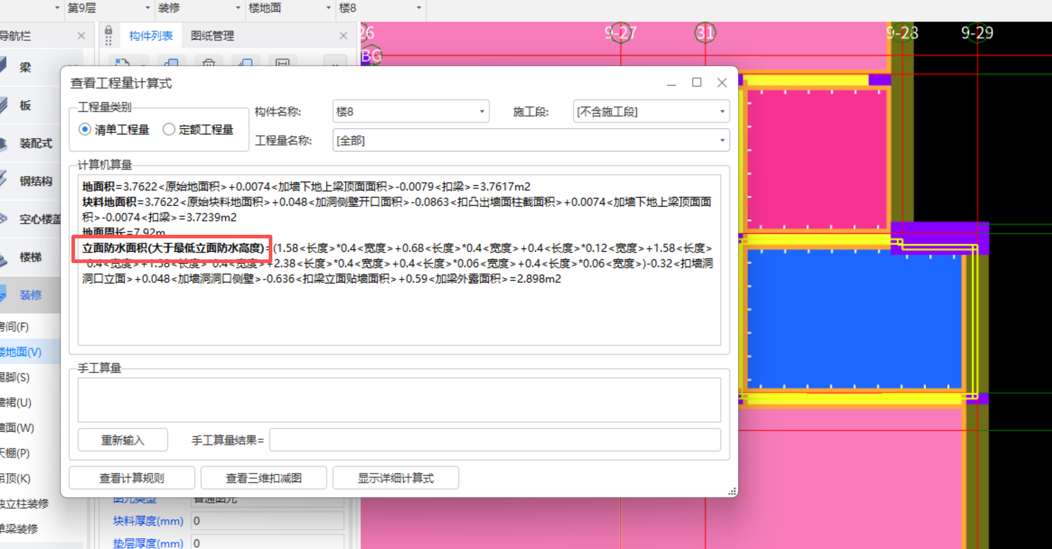This screenshot has width=1052, height=549.
Task: Select 单梁装修 in the navigation list
Action: click(x=19, y=529)
